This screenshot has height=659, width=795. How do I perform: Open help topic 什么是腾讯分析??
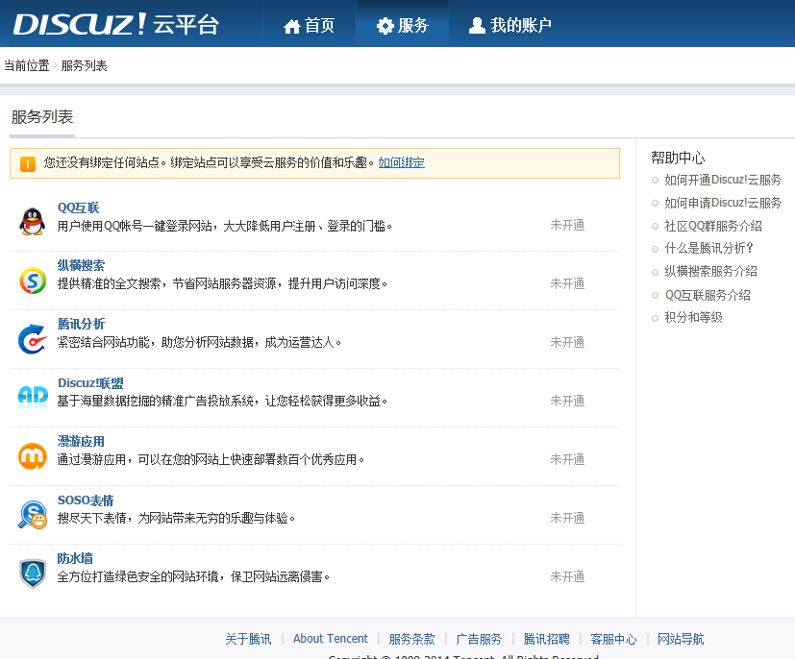click(x=708, y=248)
